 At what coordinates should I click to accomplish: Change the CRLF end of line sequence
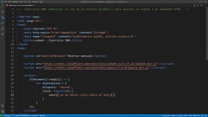(185, 116)
